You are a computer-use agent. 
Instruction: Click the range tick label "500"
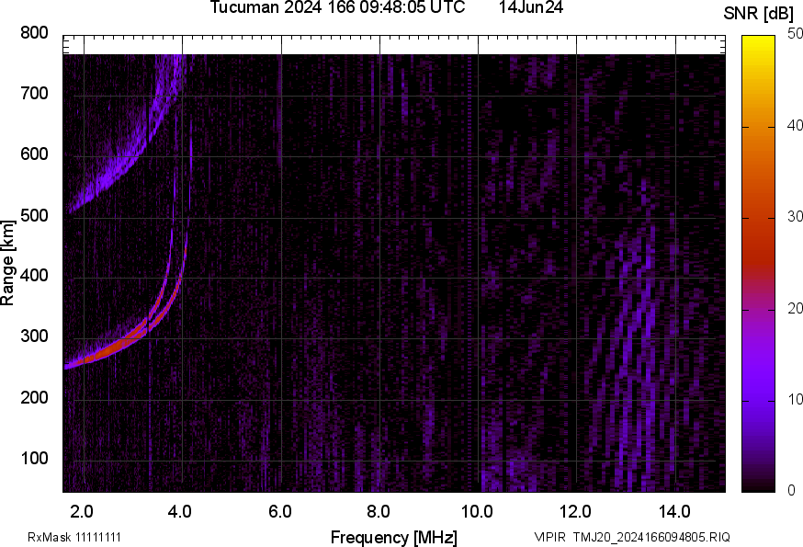pos(34,215)
